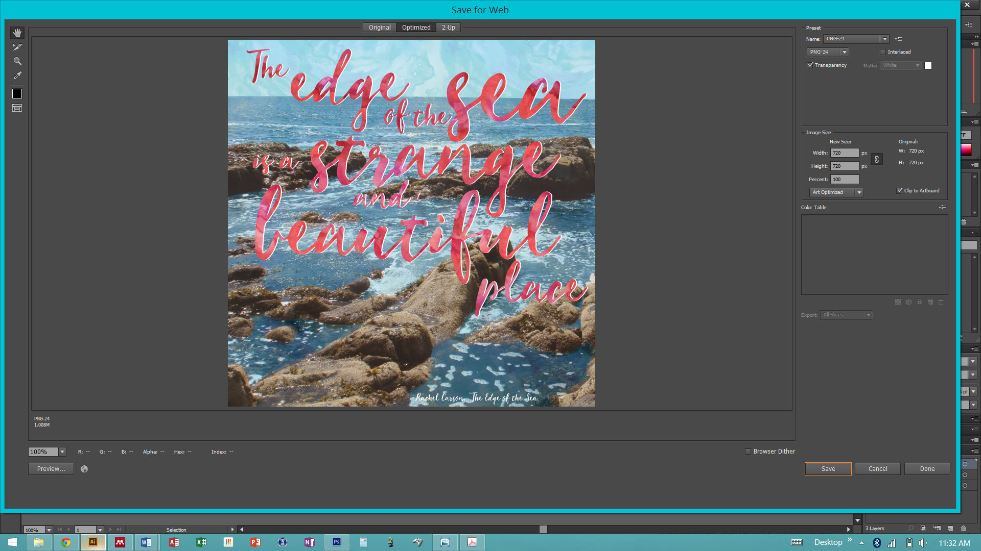Enable the Interlaced checkbox
This screenshot has height=551, width=981.
coord(883,52)
